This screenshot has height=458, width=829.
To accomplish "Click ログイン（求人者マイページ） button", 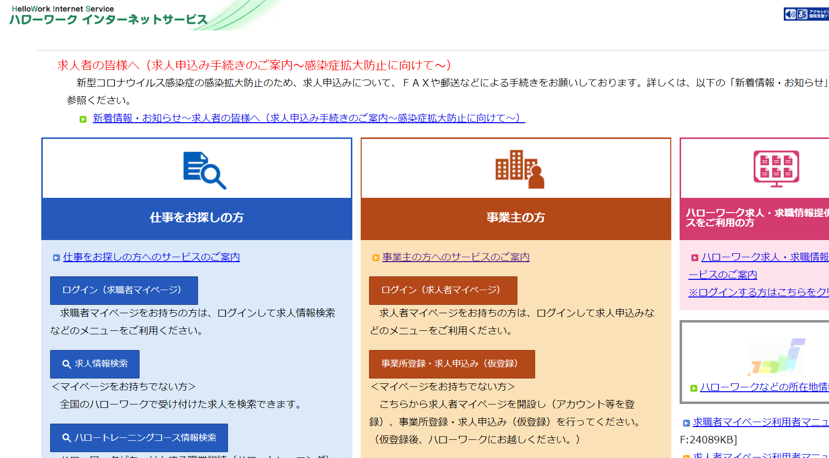I will click(x=443, y=290).
